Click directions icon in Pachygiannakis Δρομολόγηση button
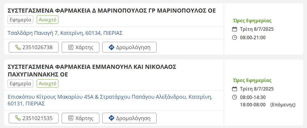This screenshot has height=128, width=307. point(111,118)
